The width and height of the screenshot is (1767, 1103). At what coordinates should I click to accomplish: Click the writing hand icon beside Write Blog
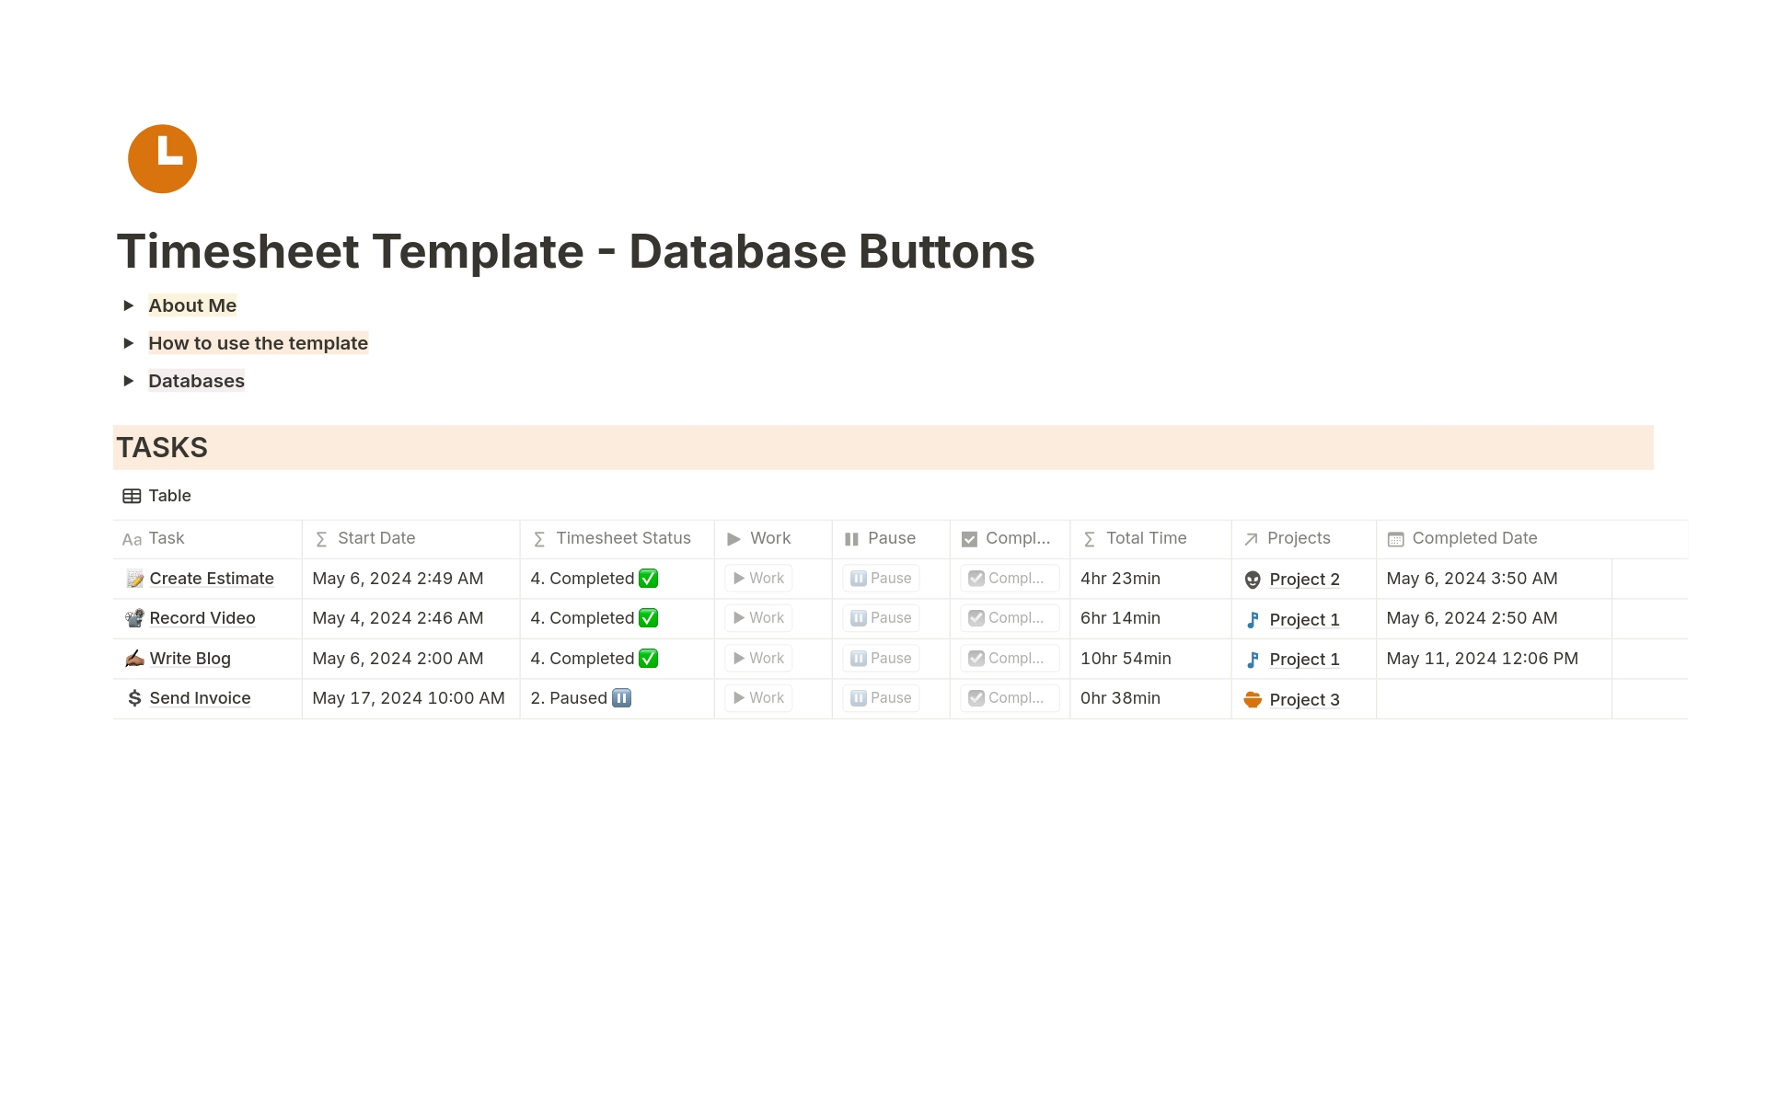[x=134, y=659]
